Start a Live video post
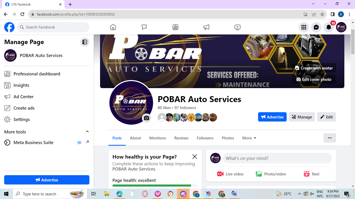This screenshot has width=355, height=199. [230, 174]
